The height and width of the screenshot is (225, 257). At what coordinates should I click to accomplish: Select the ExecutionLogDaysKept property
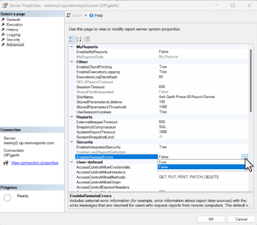pyautogui.click(x=97, y=77)
